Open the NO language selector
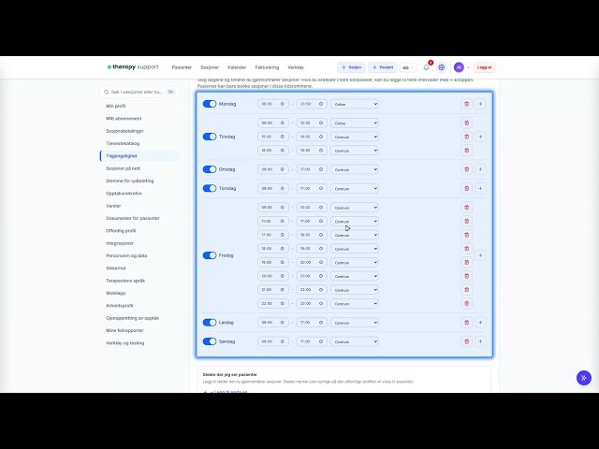Image resolution: width=599 pixels, height=449 pixels. [x=408, y=67]
